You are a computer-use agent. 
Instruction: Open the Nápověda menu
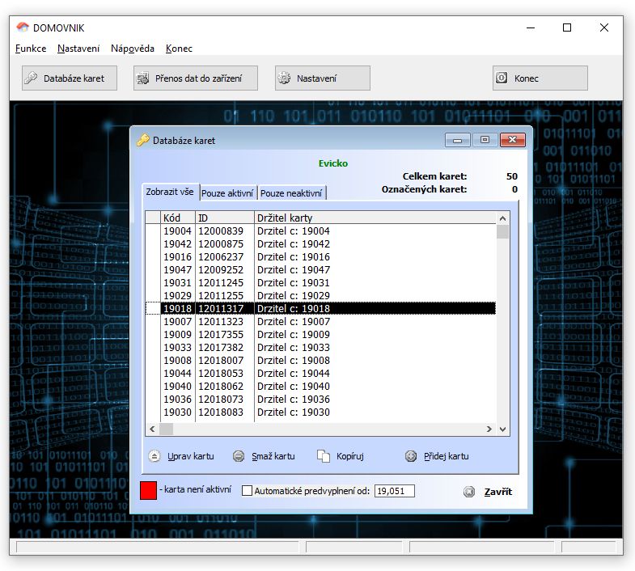[133, 49]
